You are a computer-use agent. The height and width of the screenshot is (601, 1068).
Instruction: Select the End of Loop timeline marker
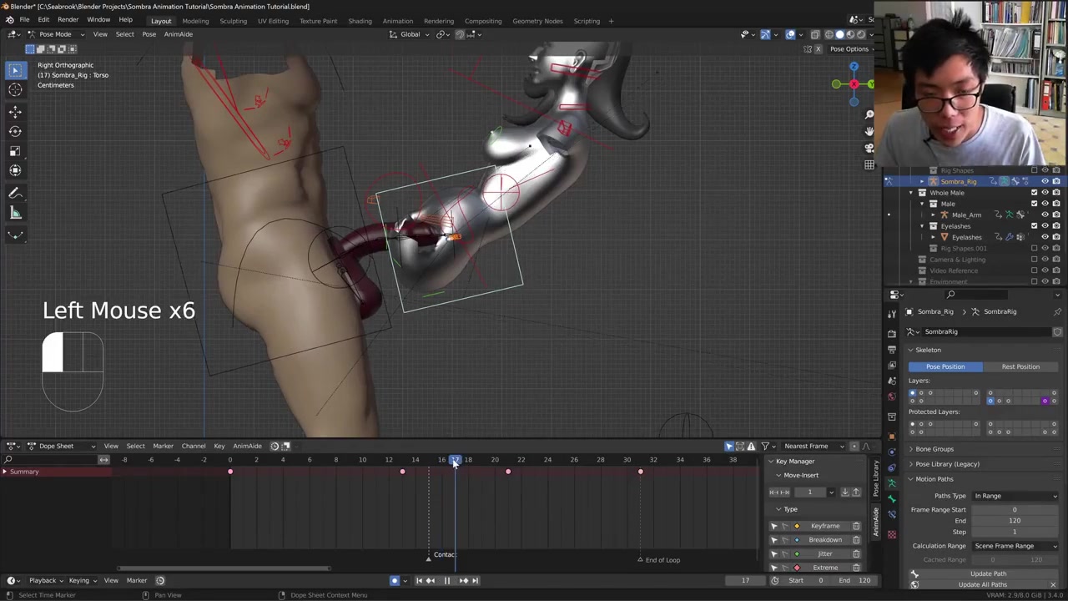point(641,560)
